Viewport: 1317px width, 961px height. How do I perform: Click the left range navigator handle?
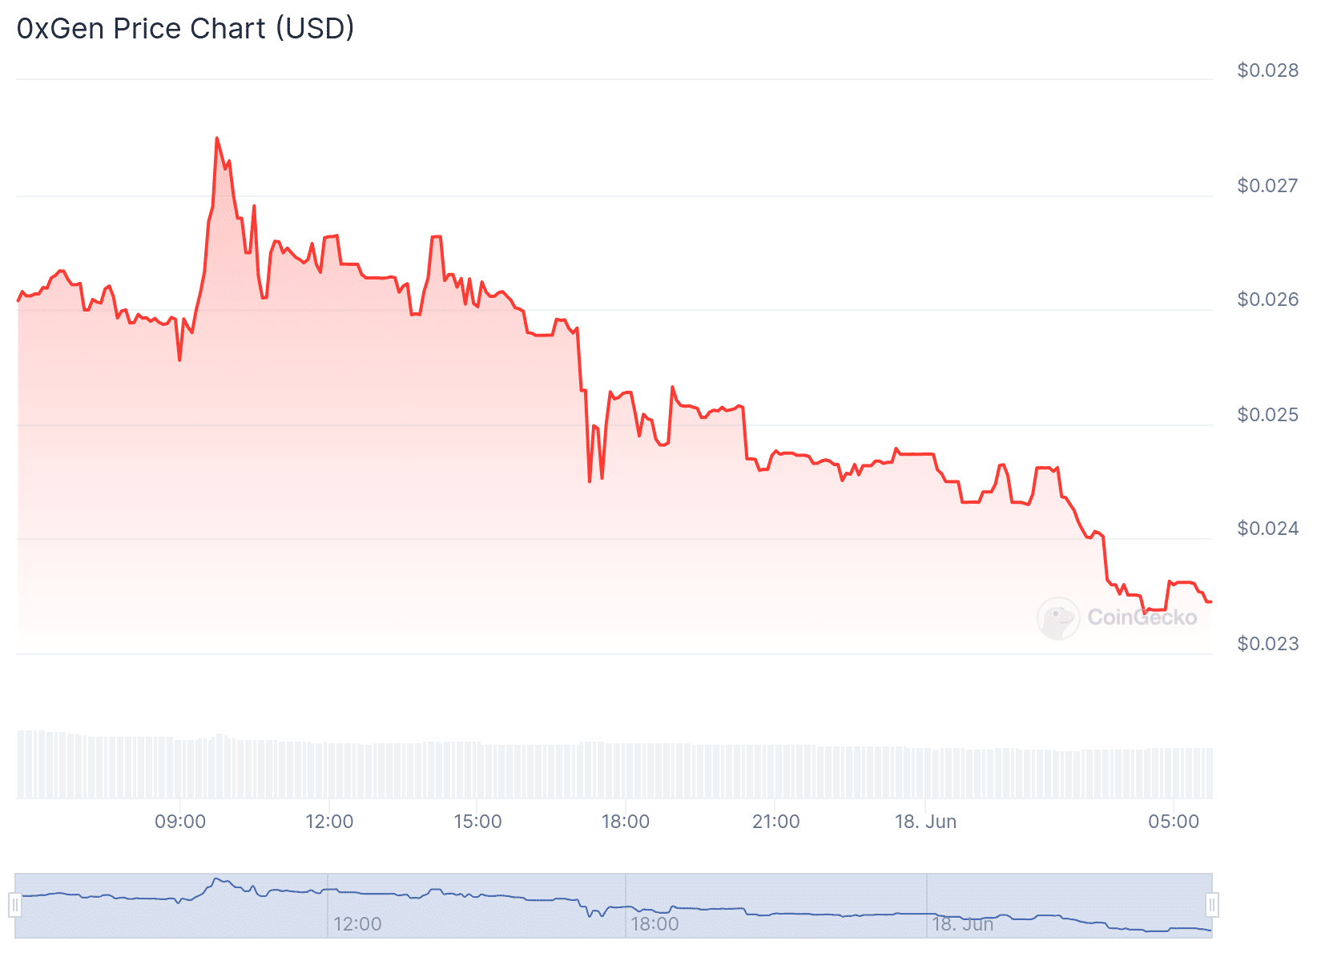tap(15, 905)
